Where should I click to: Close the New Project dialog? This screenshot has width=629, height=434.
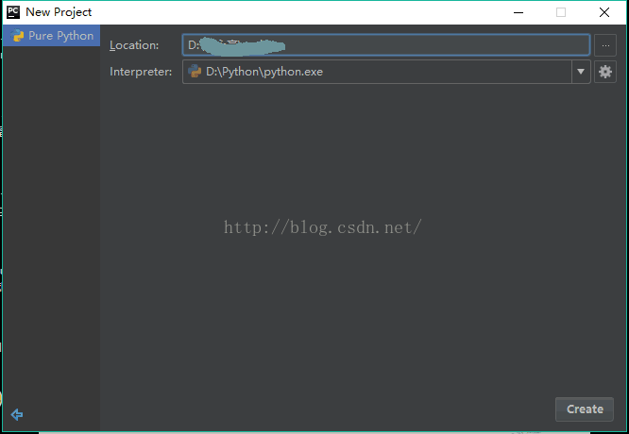604,12
